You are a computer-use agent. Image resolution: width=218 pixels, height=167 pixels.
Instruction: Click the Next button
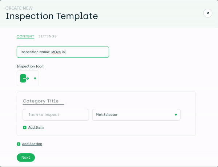pos(26,158)
